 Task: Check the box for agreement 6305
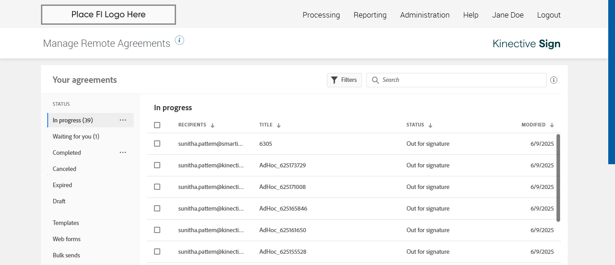pyautogui.click(x=157, y=144)
